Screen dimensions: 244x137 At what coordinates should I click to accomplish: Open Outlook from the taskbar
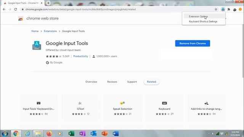tap(93, 134)
